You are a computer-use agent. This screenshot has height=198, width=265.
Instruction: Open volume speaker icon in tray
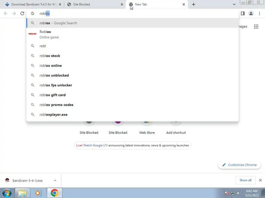(x=239, y=193)
